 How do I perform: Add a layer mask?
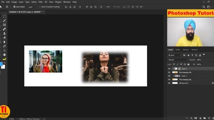(196, 118)
